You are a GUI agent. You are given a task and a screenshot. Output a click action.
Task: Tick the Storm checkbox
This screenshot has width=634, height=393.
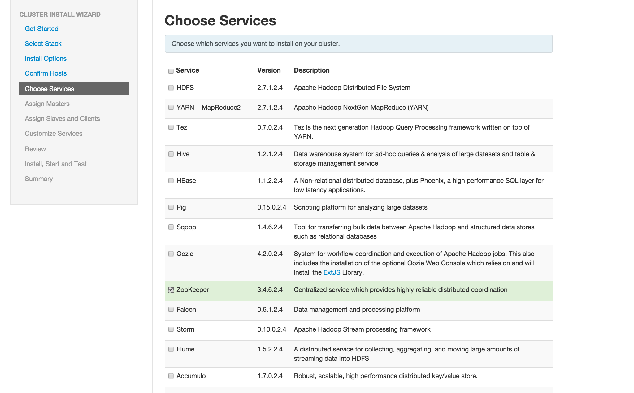(171, 329)
